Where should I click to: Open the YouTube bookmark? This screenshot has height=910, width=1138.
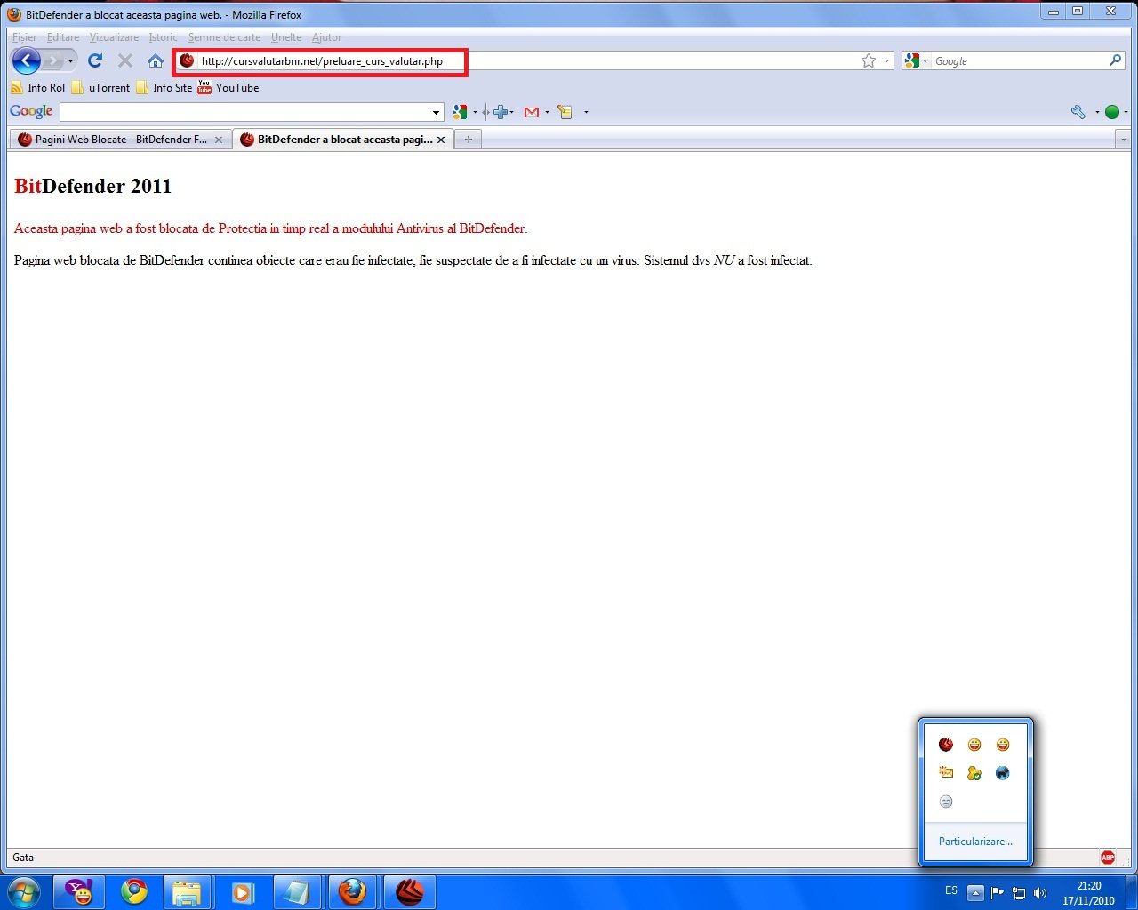pyautogui.click(x=228, y=88)
